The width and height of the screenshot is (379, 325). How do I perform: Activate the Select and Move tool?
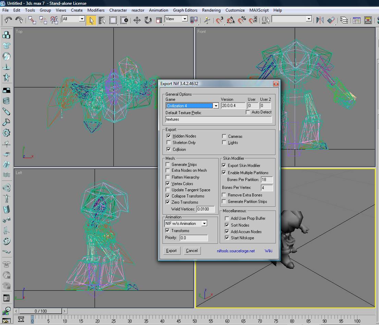(137, 20)
